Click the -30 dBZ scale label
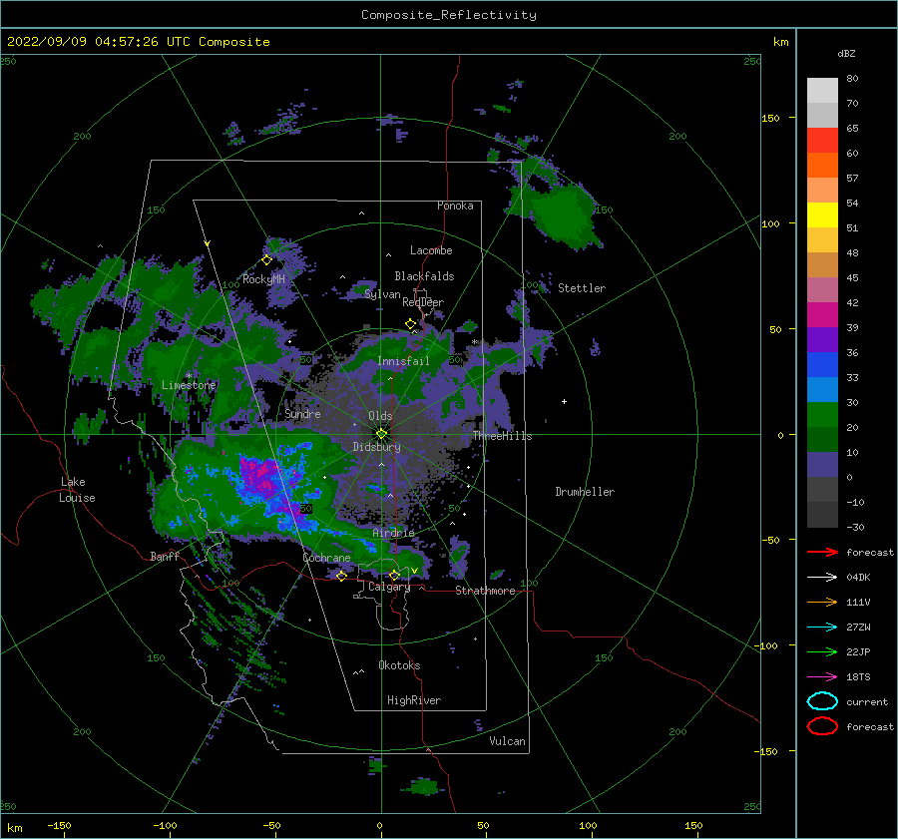Viewport: 898px width, 839px height. point(855,528)
